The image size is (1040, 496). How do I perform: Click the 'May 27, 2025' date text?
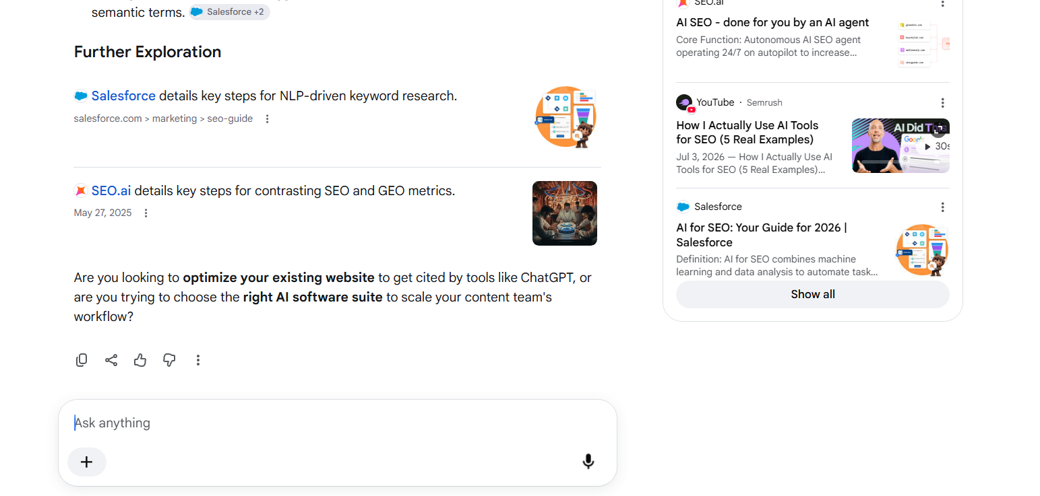coord(102,213)
